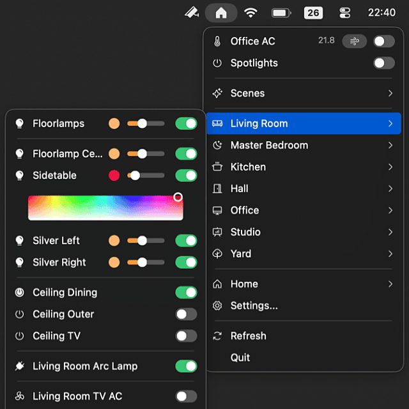Select Settings... from the menu
409x409 pixels.
tap(254, 305)
